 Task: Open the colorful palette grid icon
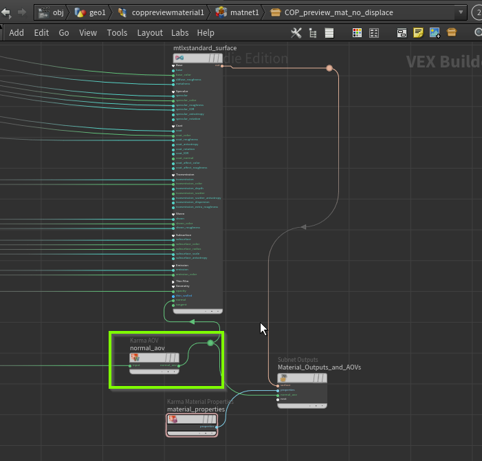pos(357,32)
